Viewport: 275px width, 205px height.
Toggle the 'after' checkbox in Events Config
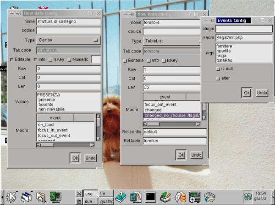point(218,78)
